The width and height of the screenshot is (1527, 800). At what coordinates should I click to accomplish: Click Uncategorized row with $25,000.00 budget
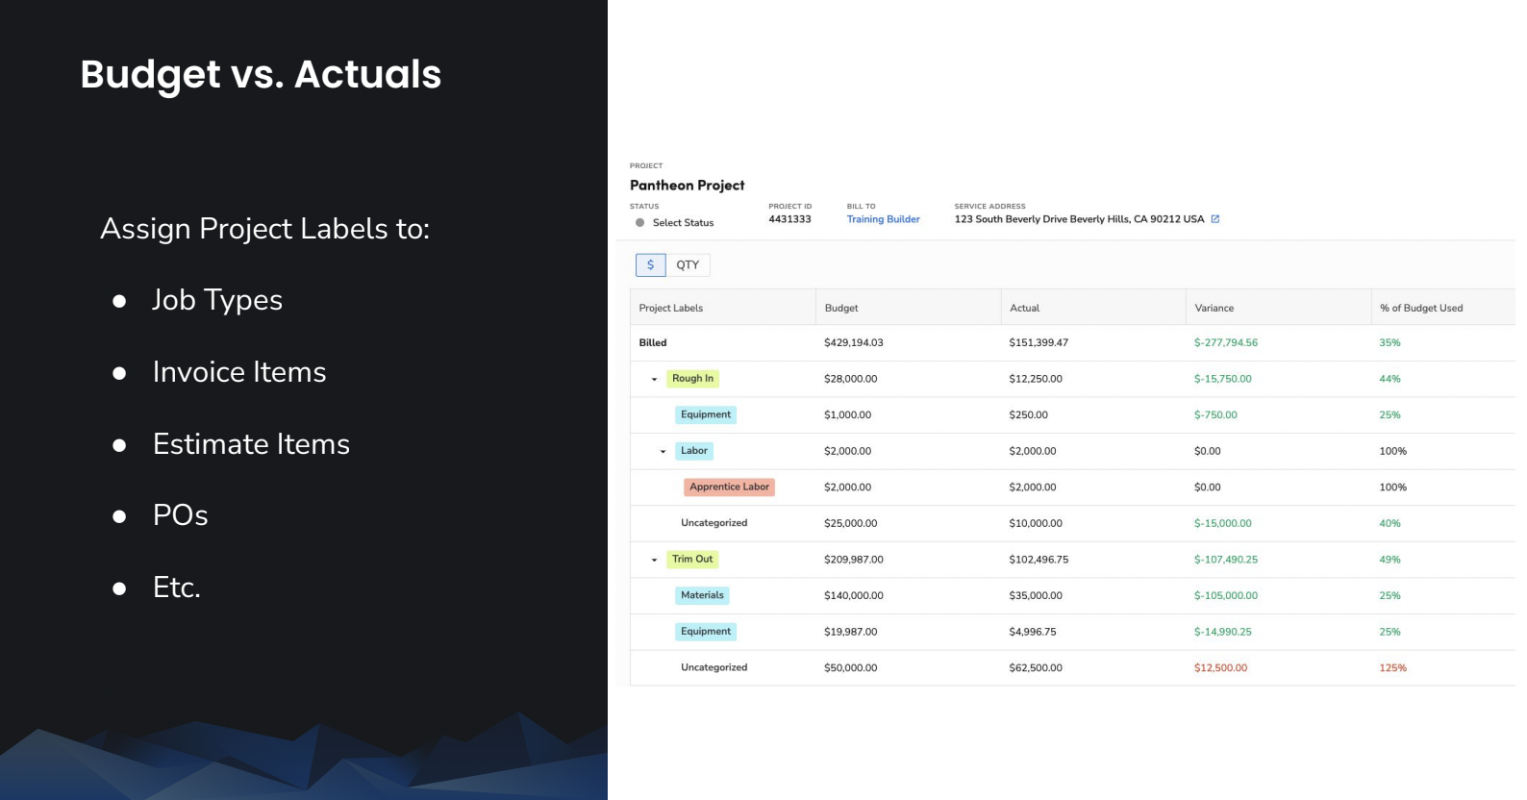[x=1072, y=524]
